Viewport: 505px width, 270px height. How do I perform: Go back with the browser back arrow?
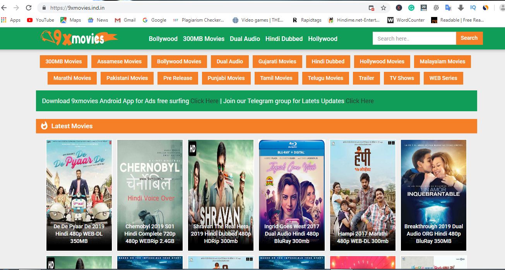coord(4,8)
